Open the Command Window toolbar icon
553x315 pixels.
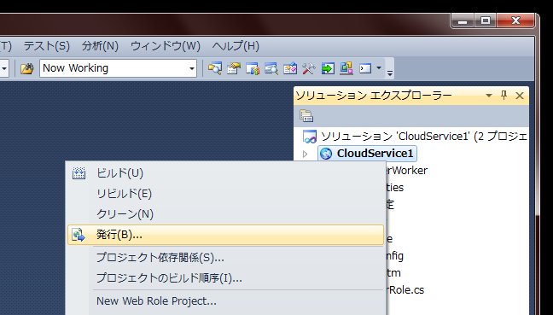pos(365,67)
